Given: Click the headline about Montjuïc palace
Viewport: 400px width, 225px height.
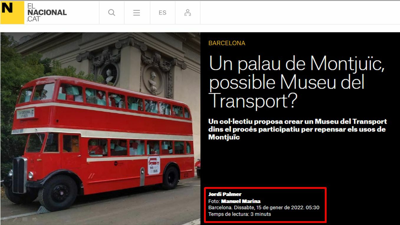Looking at the screenshot, I should tap(296, 82).
